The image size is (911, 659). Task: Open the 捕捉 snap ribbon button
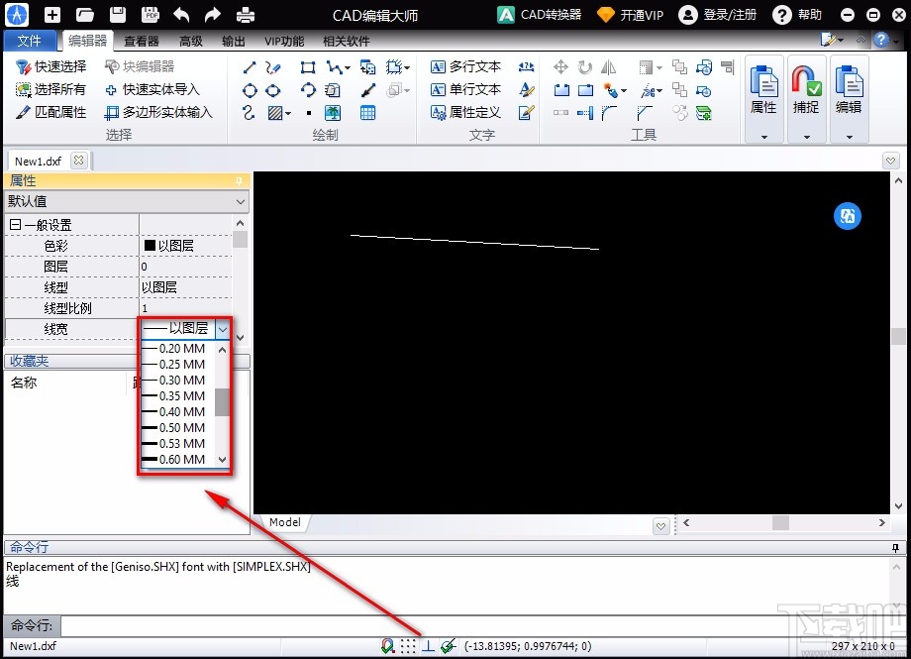pyautogui.click(x=806, y=88)
